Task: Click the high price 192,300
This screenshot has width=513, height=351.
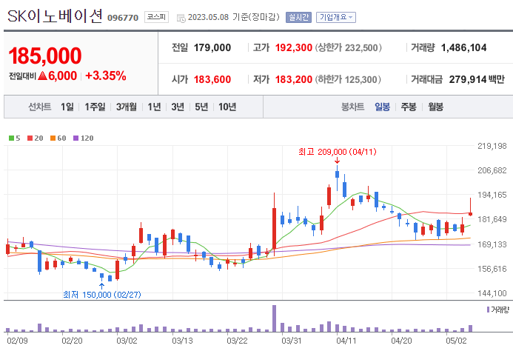Action: (293, 48)
